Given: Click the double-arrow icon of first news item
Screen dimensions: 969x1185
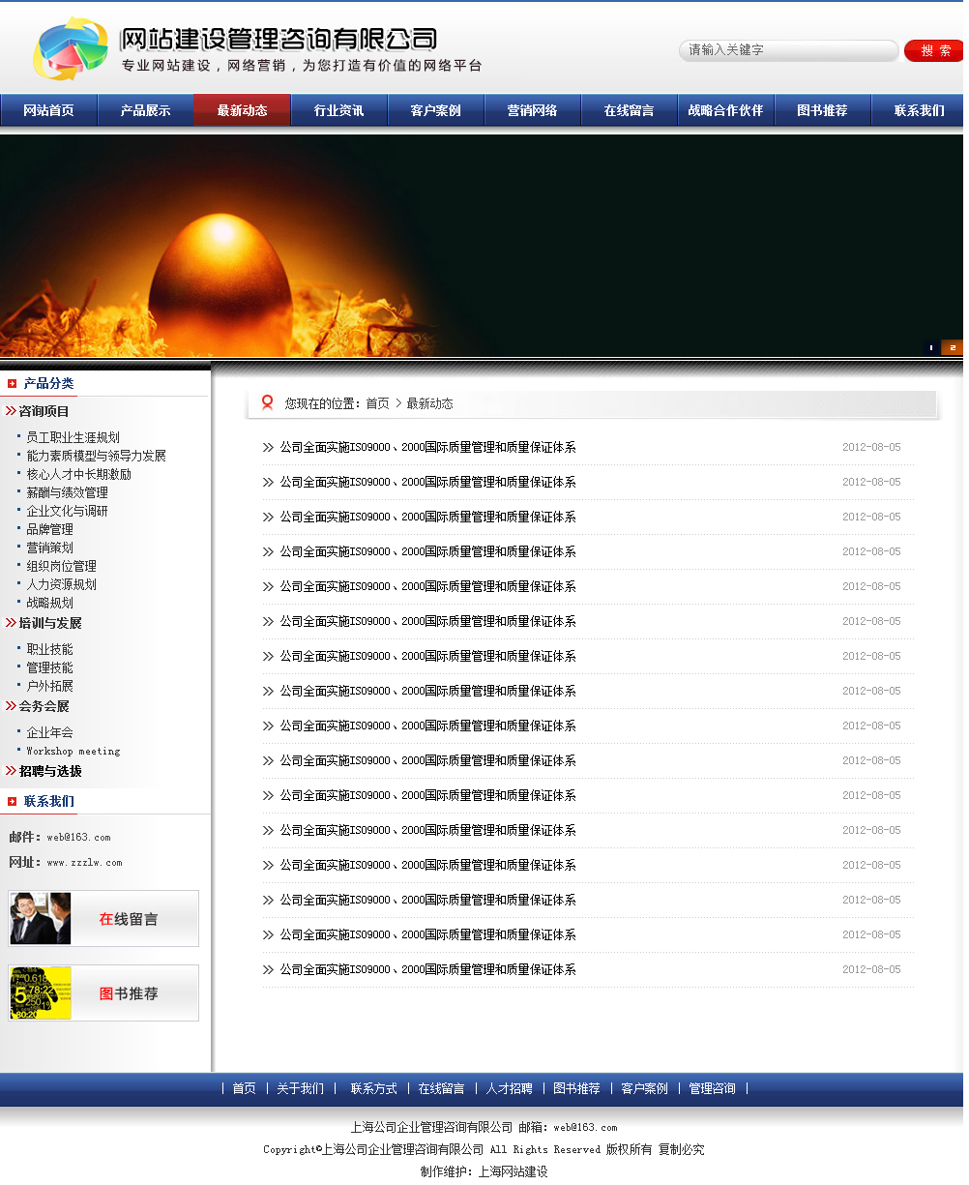Looking at the screenshot, I should [x=268, y=447].
